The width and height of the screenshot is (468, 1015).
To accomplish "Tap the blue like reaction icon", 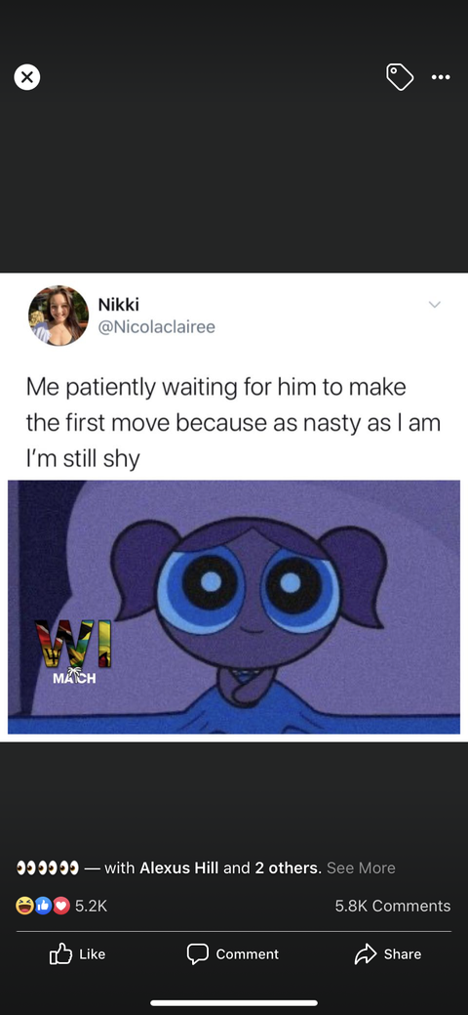I will 44,907.
